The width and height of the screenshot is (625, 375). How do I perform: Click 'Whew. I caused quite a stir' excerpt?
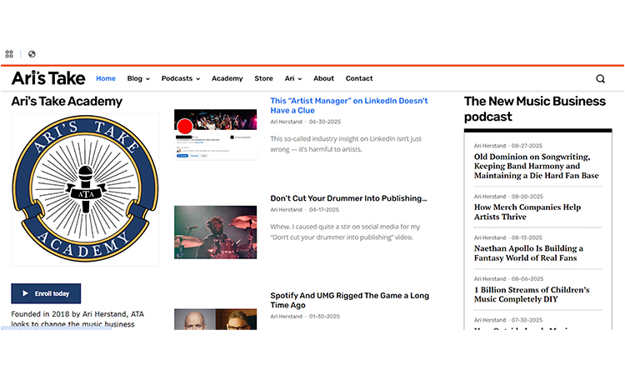click(x=345, y=232)
